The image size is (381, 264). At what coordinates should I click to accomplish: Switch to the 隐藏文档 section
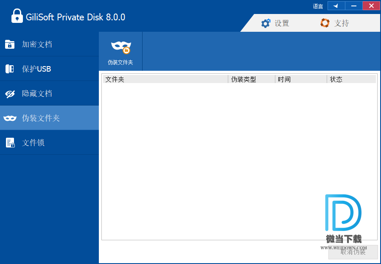49,93
